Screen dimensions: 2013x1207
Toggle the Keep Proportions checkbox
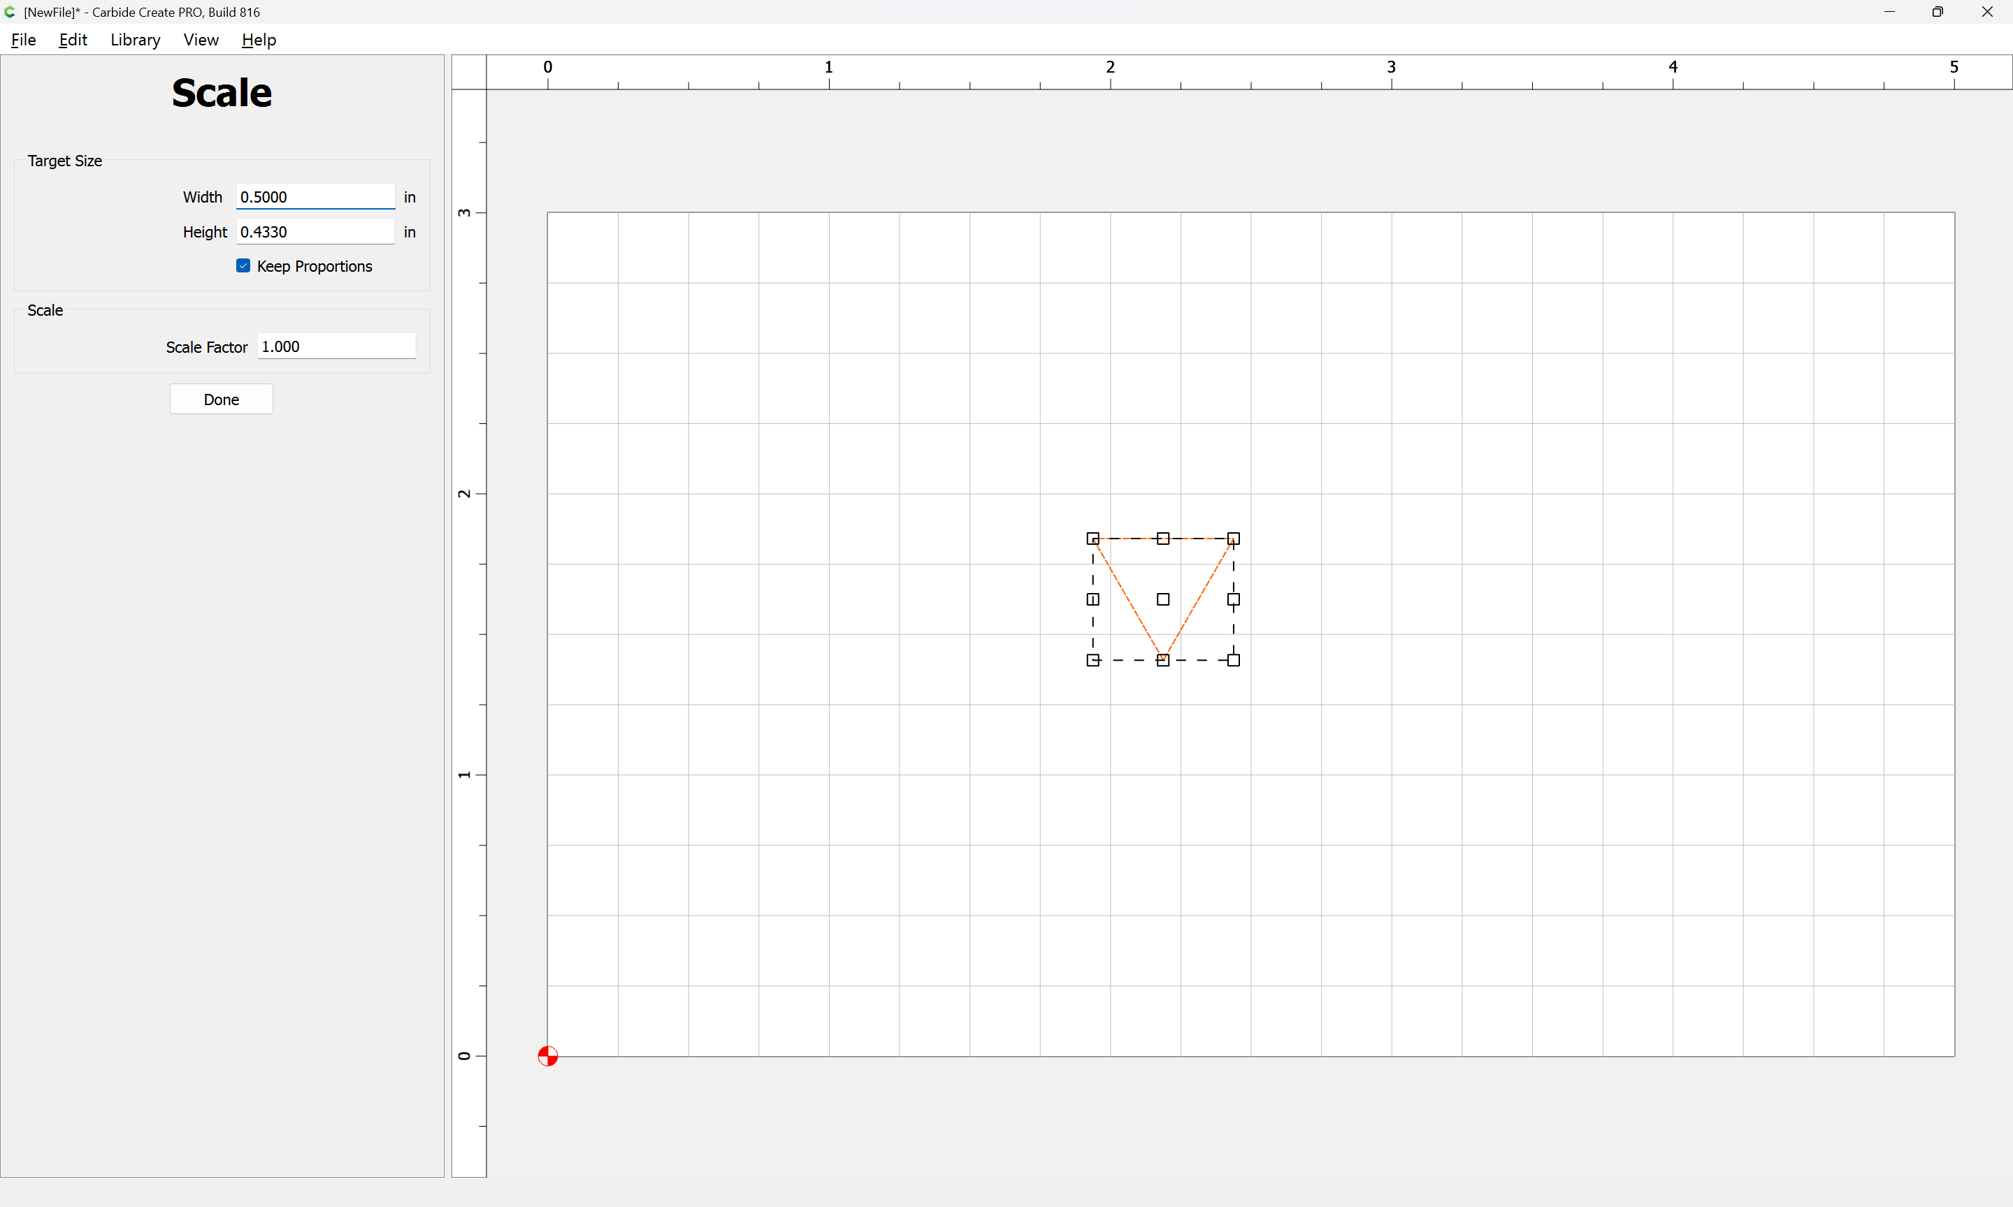click(x=243, y=266)
